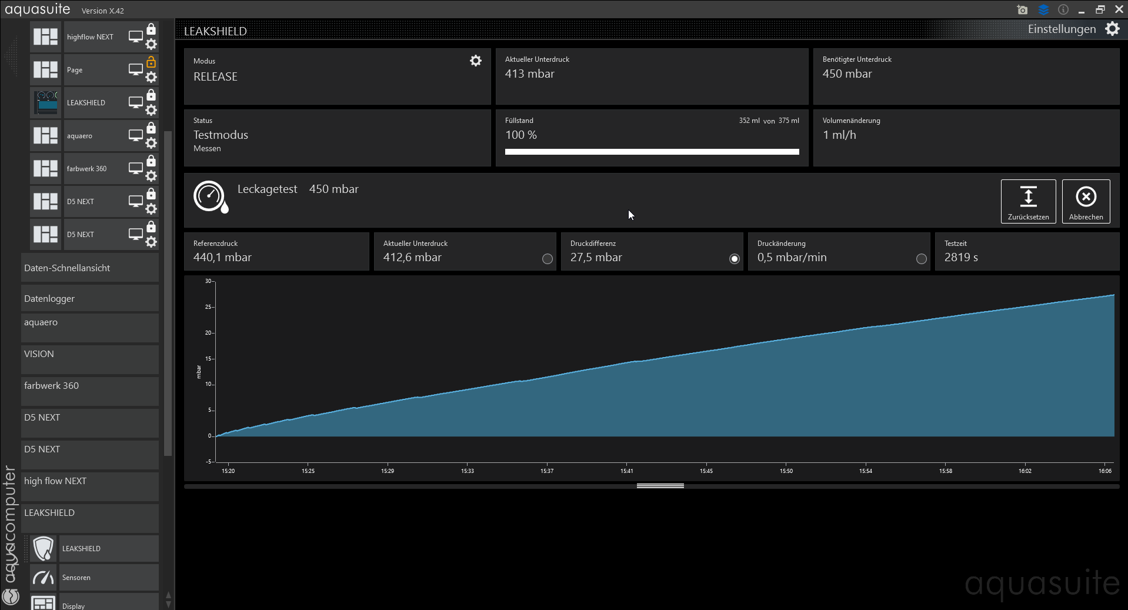Image resolution: width=1128 pixels, height=610 pixels.
Task: Click the Referenzdruck value 440,1 mbar
Action: (222, 257)
